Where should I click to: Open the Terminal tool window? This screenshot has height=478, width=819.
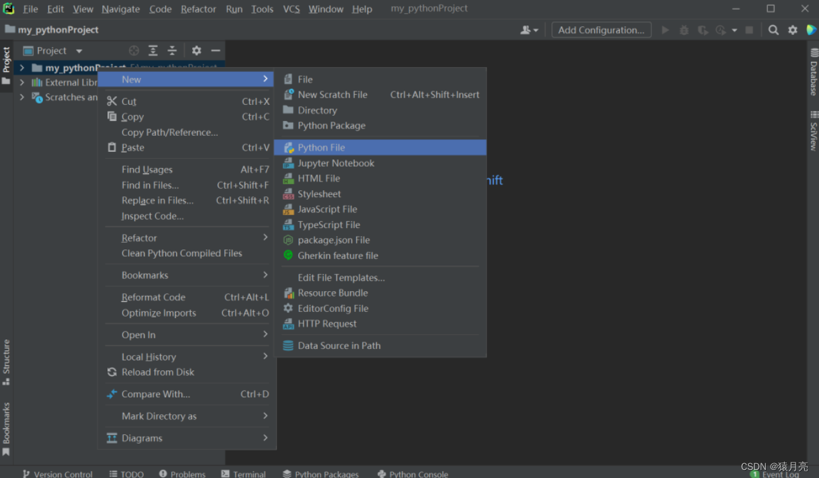point(244,474)
